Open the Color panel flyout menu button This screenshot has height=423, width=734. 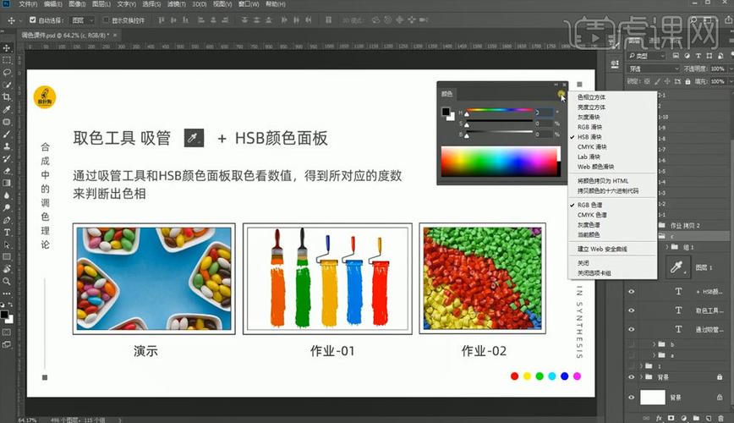(562, 94)
